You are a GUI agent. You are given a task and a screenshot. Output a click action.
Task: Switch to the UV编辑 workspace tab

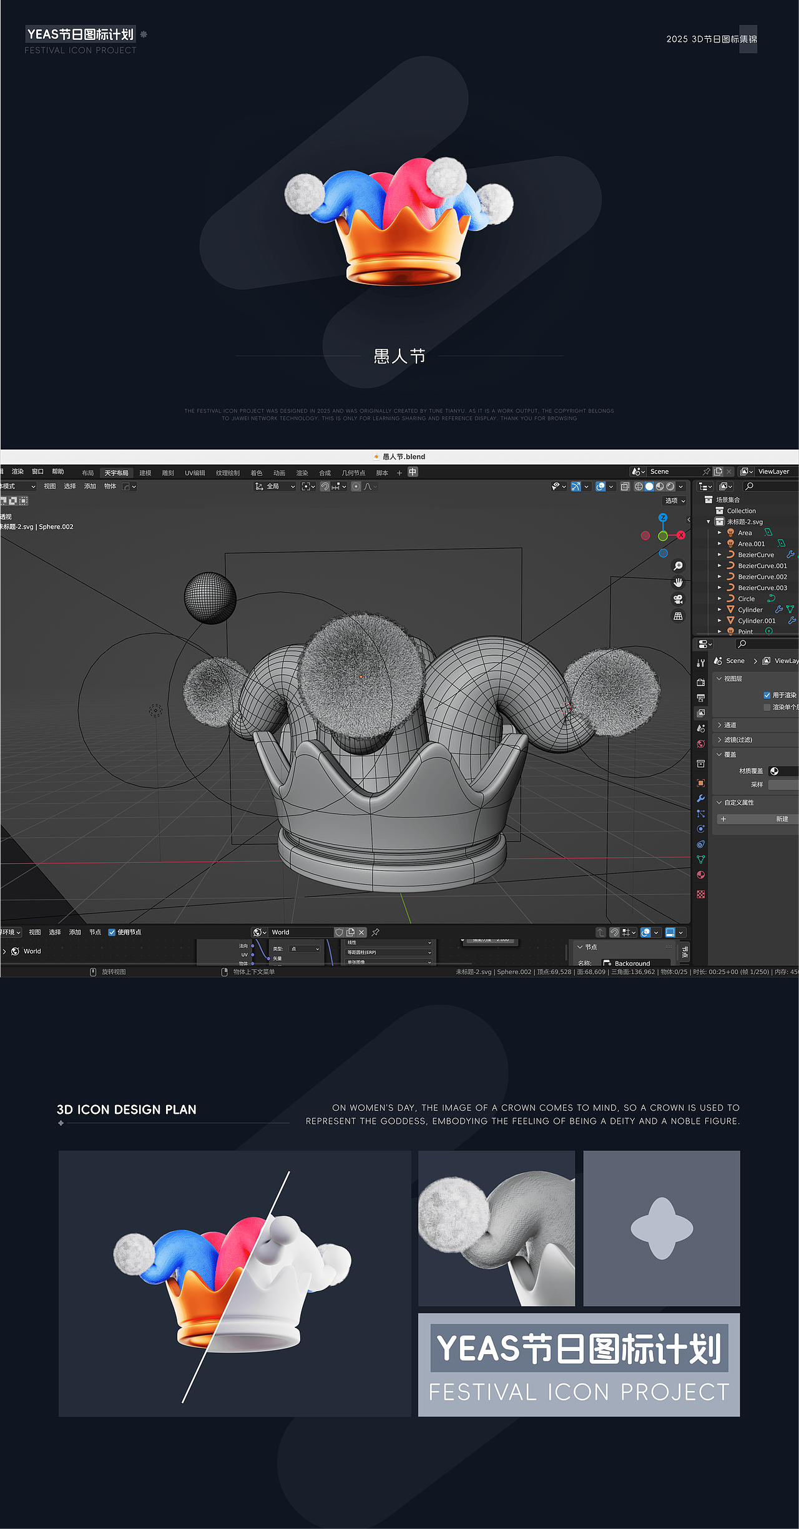pos(195,473)
